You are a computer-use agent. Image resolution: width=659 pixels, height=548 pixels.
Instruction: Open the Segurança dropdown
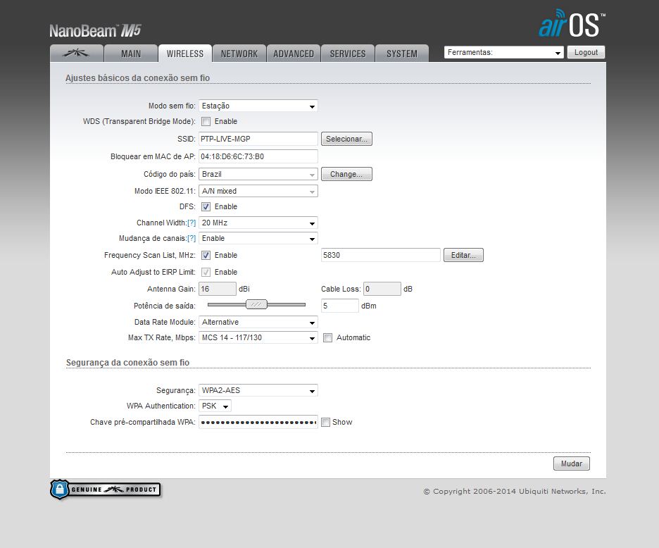[258, 390]
